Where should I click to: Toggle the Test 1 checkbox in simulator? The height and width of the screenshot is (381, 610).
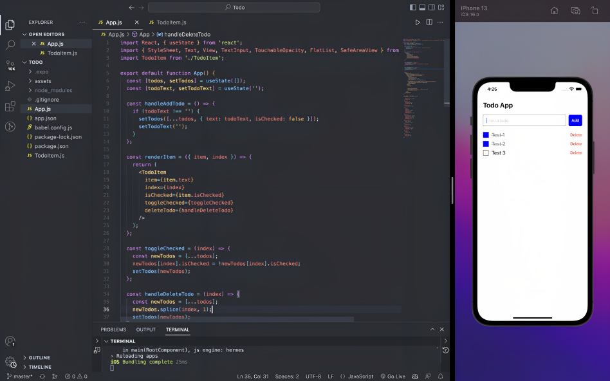pos(486,135)
